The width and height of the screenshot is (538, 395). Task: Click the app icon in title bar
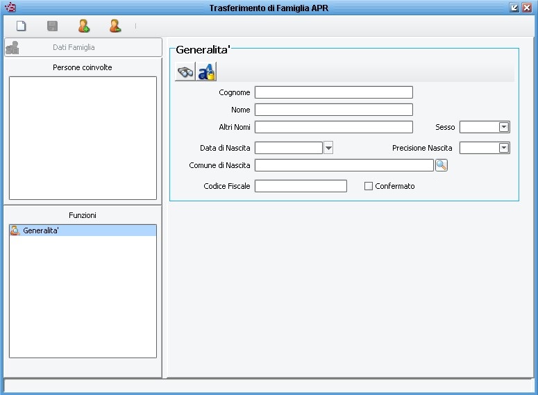click(10, 8)
